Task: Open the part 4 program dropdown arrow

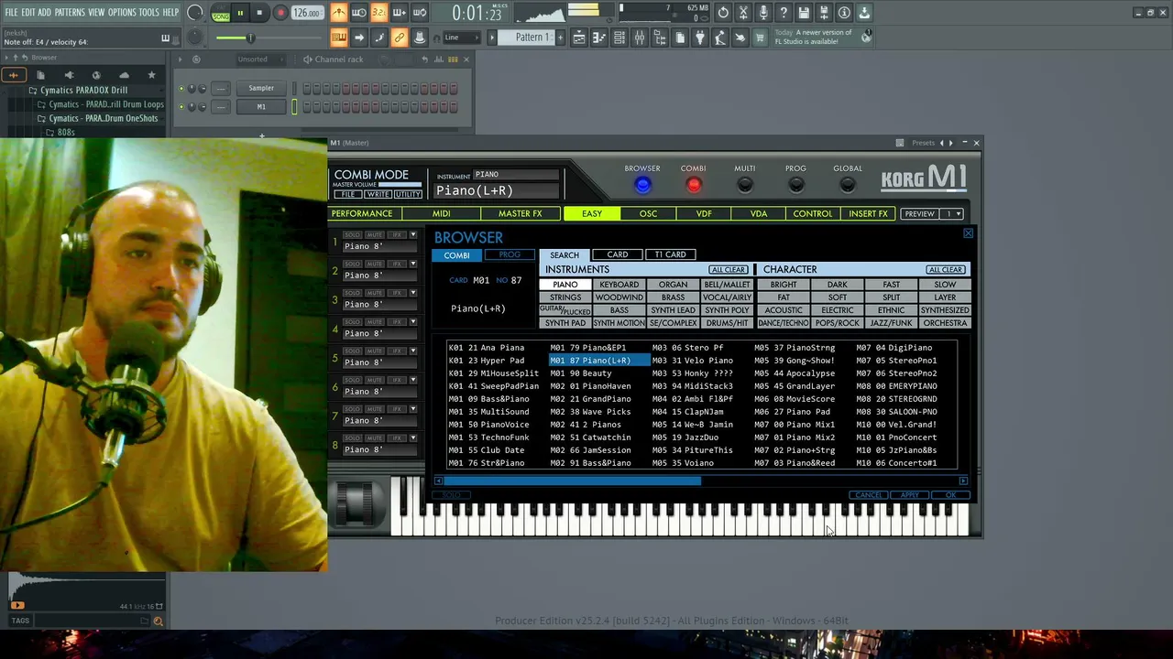Action: [x=413, y=322]
